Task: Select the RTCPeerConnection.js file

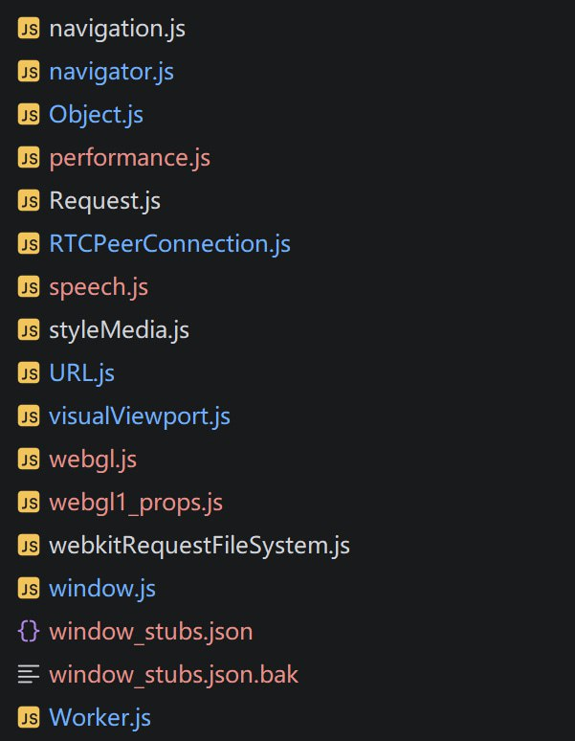Action: coord(169,244)
